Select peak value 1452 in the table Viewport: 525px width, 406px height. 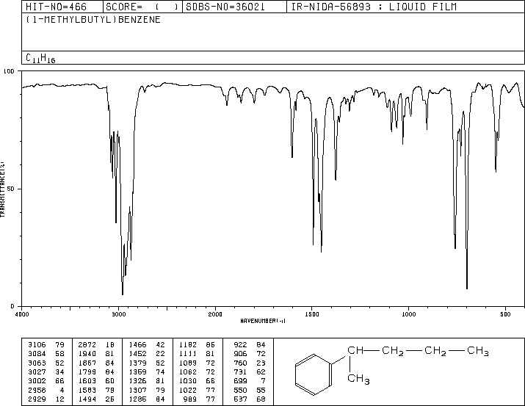coord(137,354)
